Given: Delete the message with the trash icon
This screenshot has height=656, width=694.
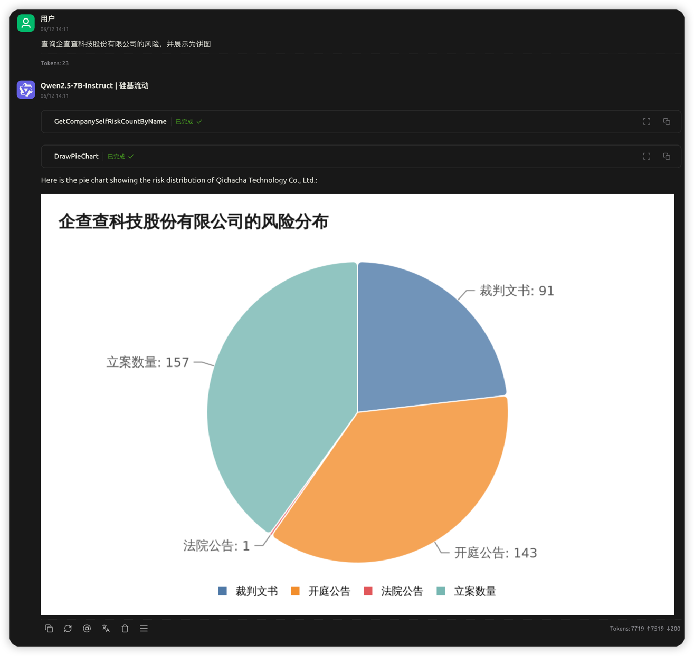Looking at the screenshot, I should [x=125, y=628].
